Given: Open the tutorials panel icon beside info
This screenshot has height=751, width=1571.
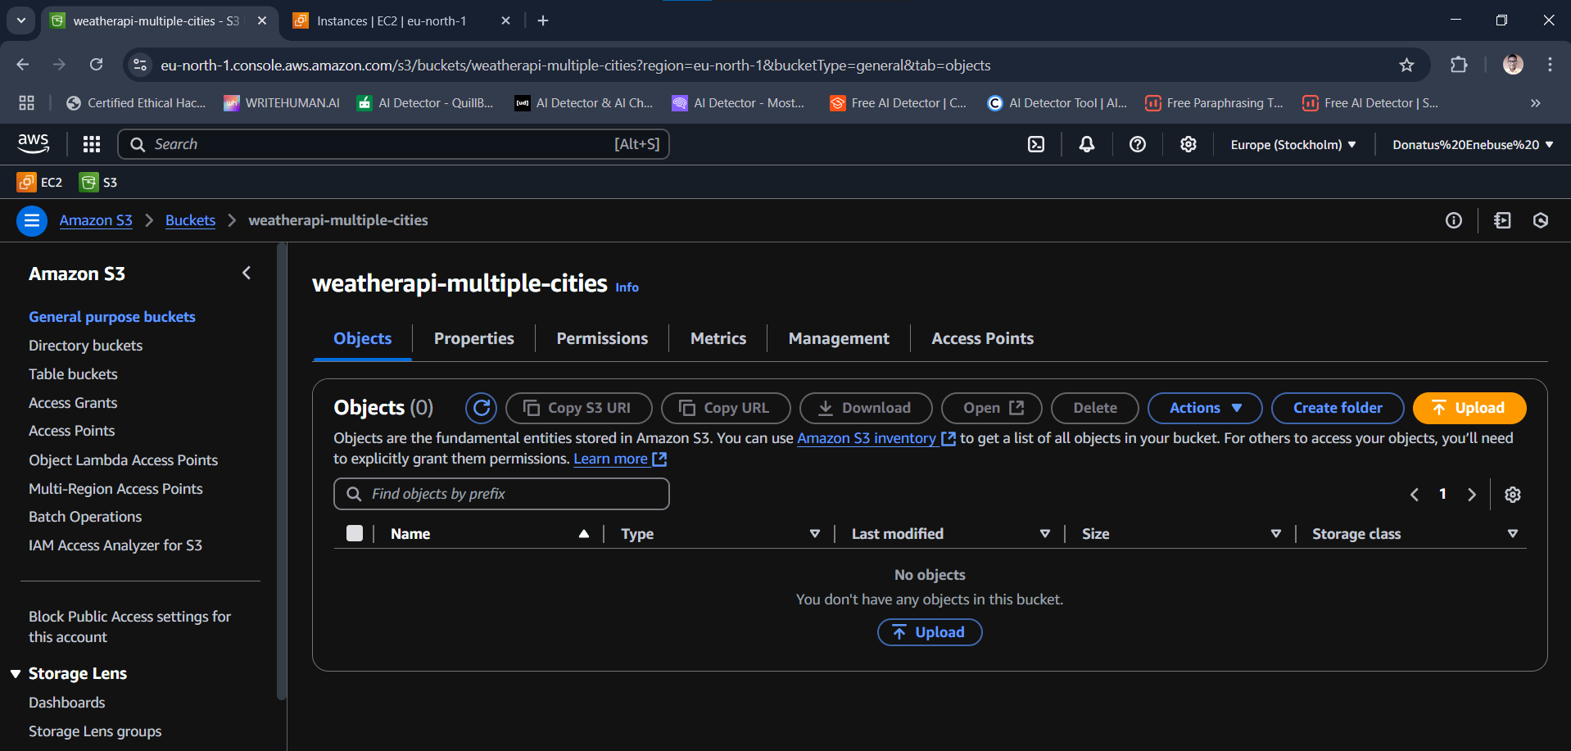Looking at the screenshot, I should pyautogui.click(x=1502, y=220).
